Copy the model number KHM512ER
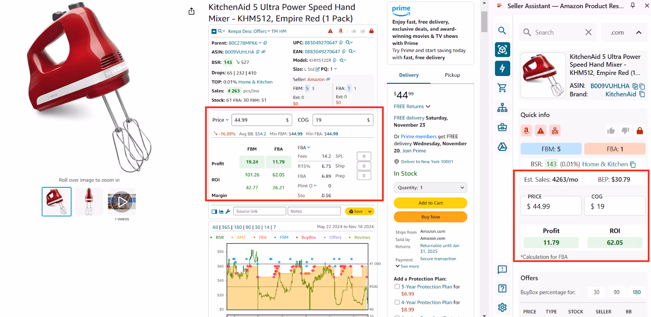651x317 pixels. [334, 60]
